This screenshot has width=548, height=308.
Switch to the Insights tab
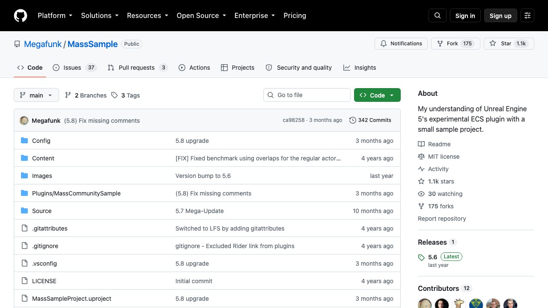360,68
